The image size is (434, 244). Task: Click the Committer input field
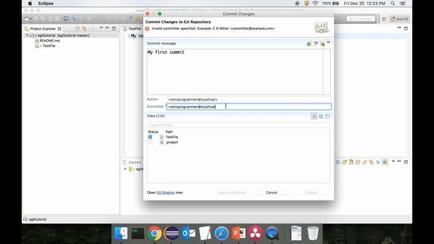[249, 106]
